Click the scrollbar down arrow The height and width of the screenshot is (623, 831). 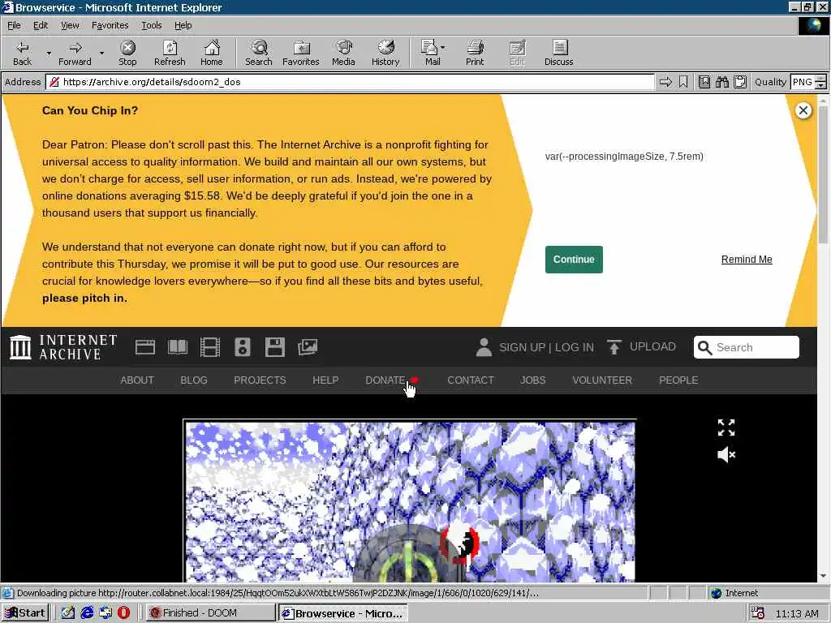pyautogui.click(x=823, y=576)
